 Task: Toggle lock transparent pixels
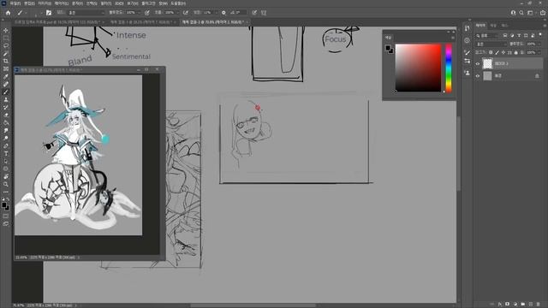coord(491,52)
